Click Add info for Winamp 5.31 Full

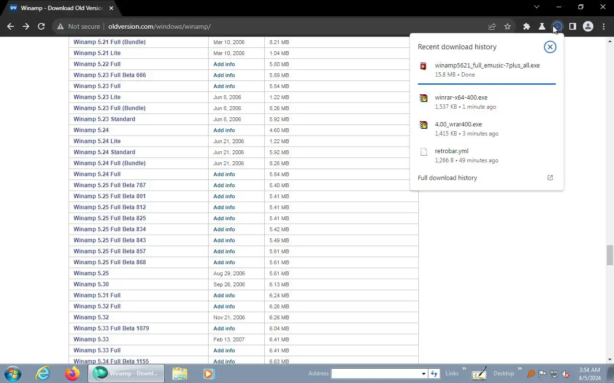(224, 295)
